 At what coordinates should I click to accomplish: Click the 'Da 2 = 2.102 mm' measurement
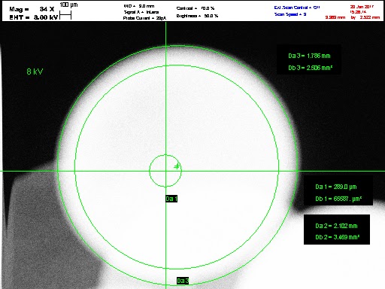pyautogui.click(x=336, y=226)
